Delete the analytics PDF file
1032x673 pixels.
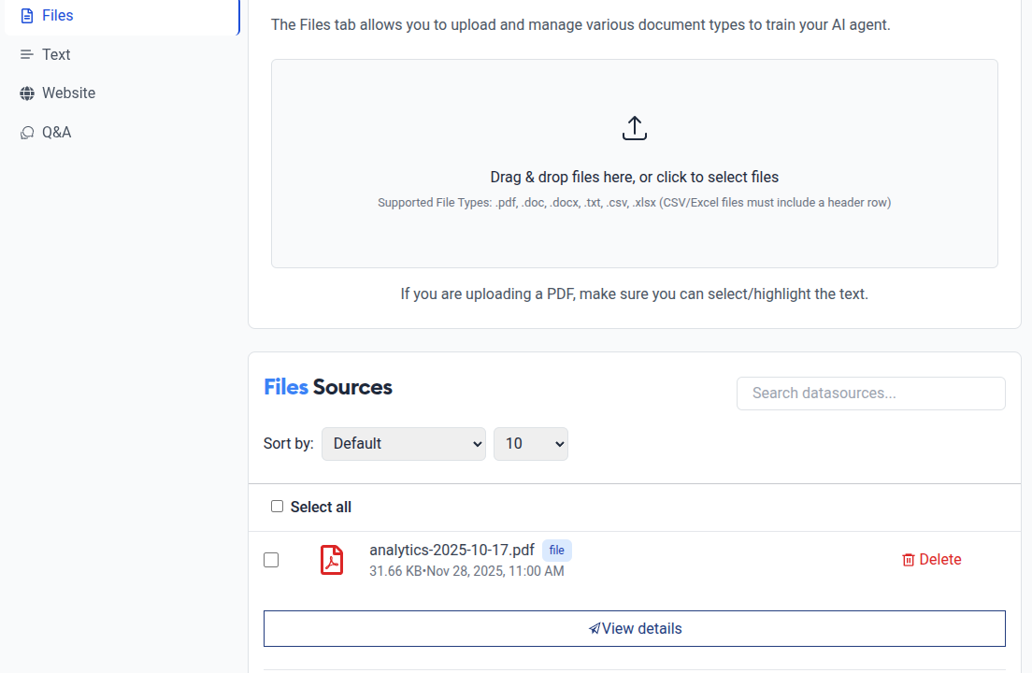click(932, 560)
